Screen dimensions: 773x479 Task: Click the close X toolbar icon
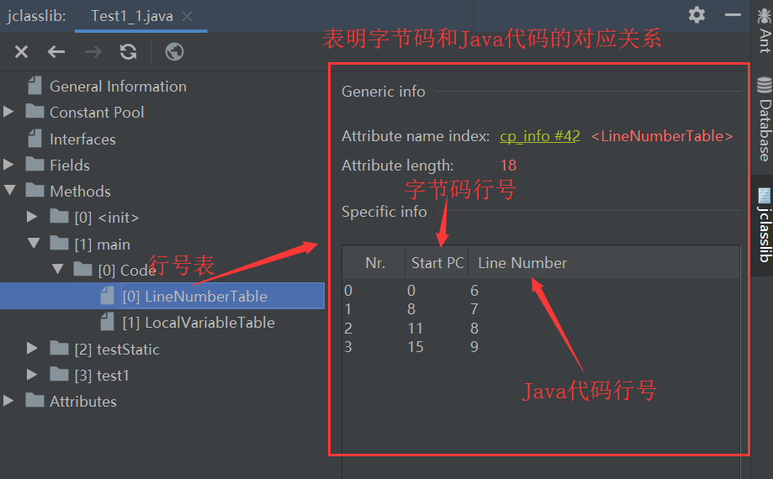[21, 52]
